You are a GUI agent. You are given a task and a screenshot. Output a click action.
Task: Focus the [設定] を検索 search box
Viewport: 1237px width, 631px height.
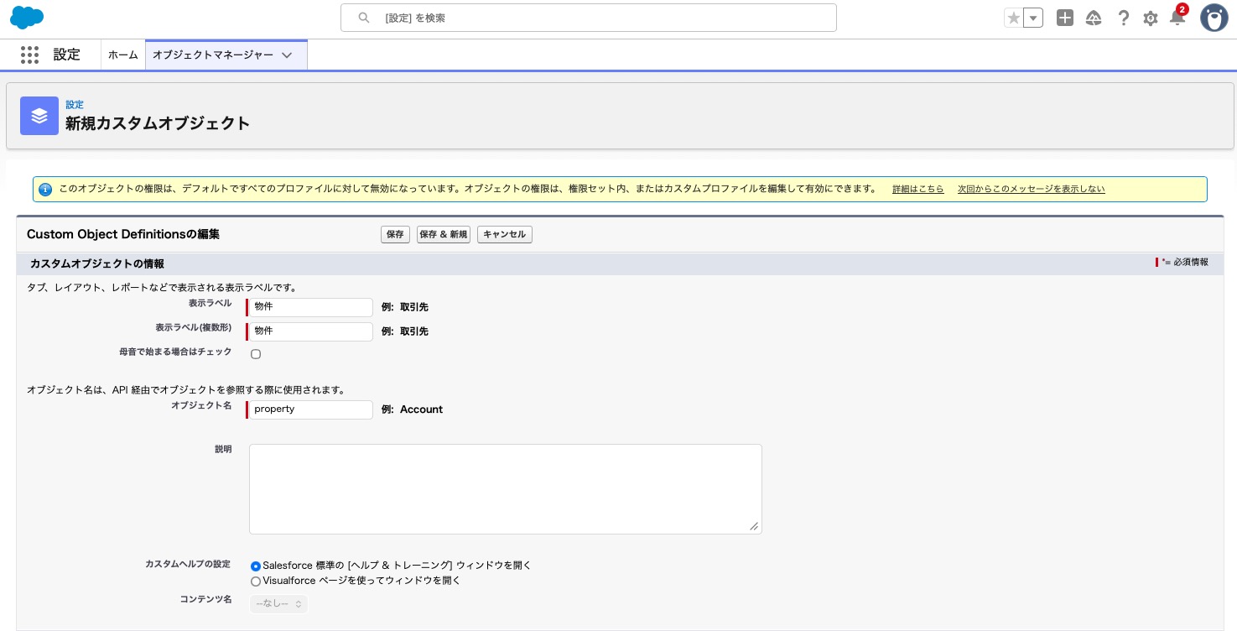click(x=588, y=18)
